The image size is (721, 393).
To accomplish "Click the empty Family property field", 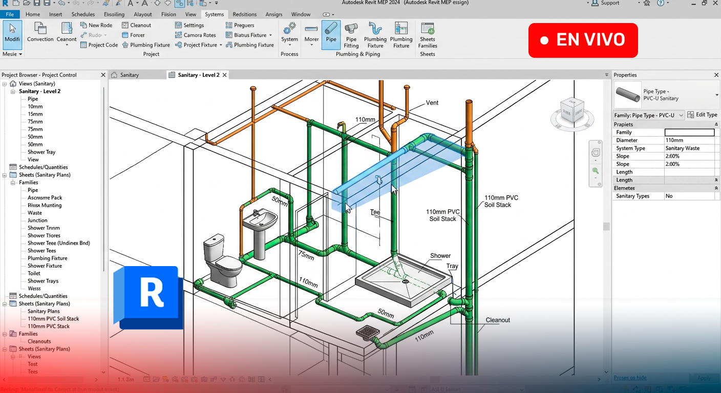I will click(689, 132).
